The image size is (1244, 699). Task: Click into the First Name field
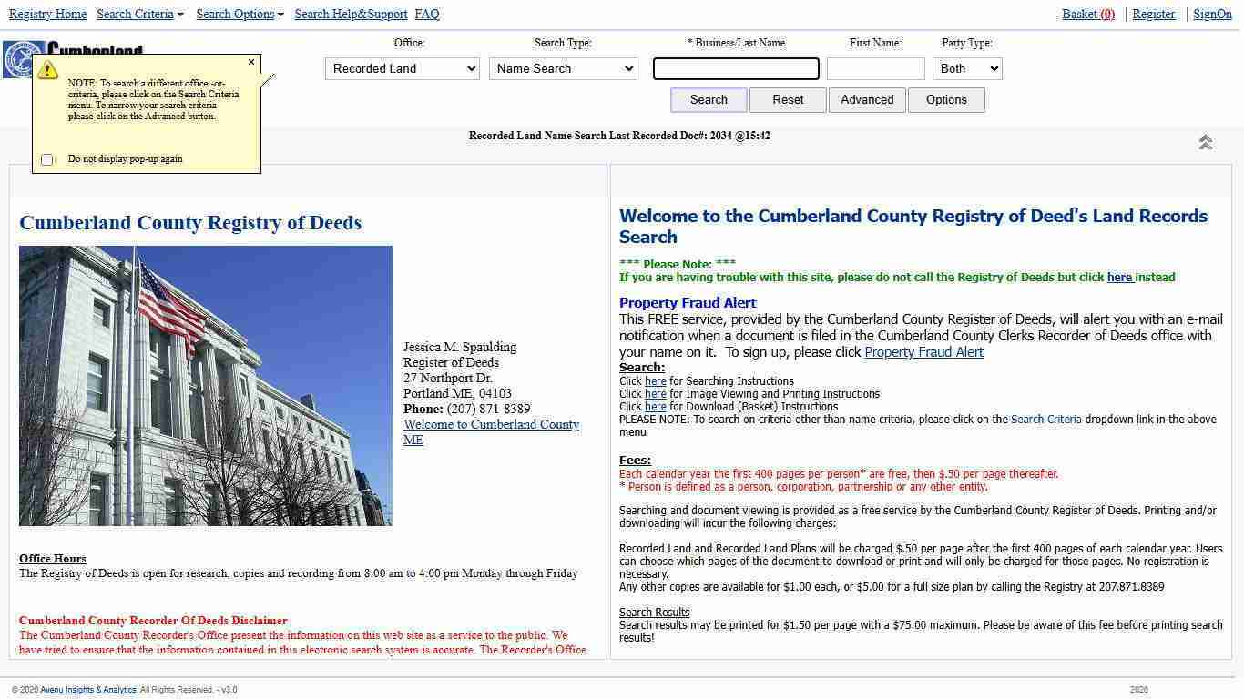[875, 68]
